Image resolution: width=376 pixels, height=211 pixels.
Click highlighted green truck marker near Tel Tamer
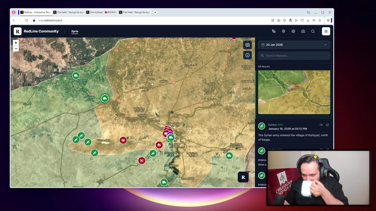coord(105,98)
